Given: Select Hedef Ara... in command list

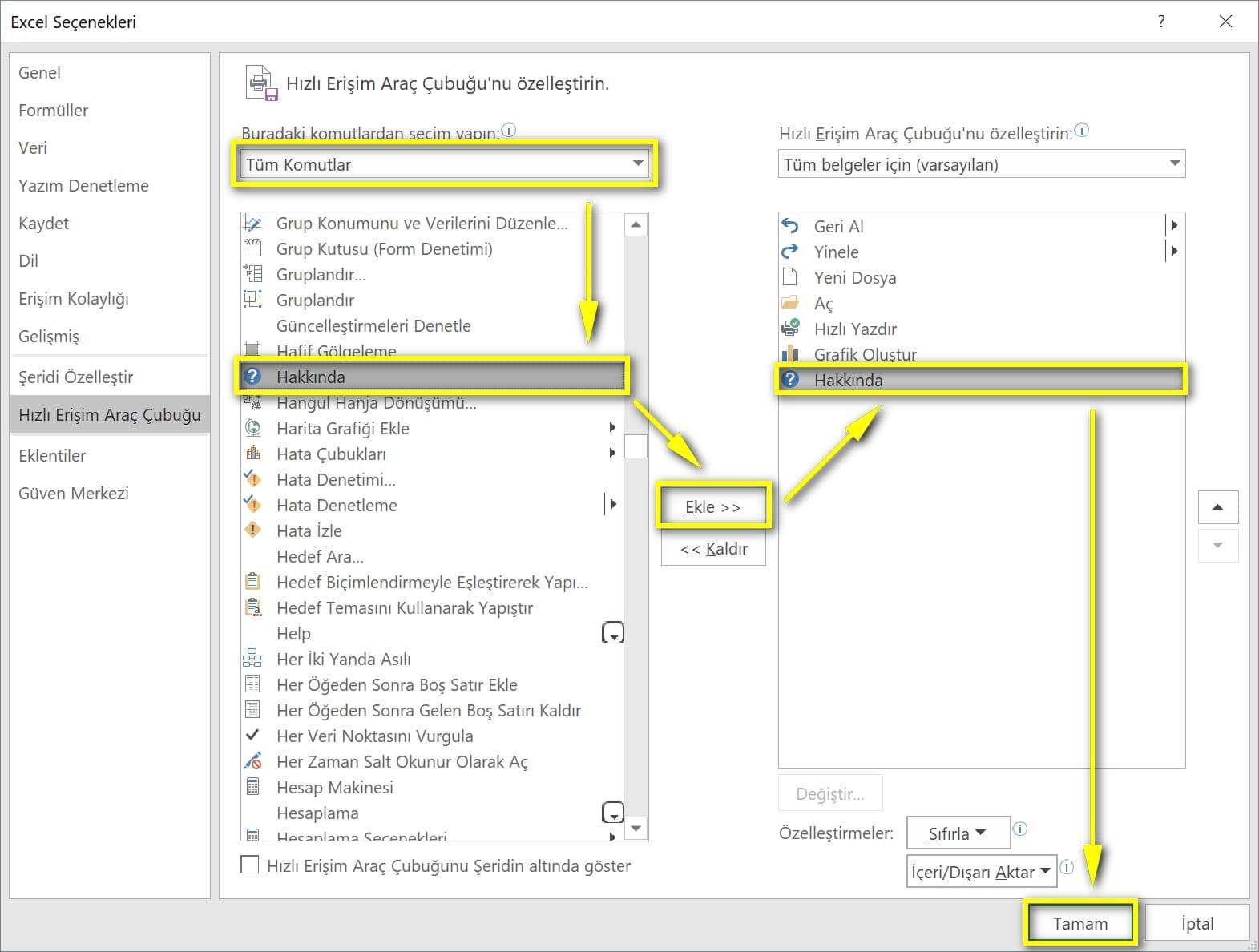Looking at the screenshot, I should coord(433,556).
